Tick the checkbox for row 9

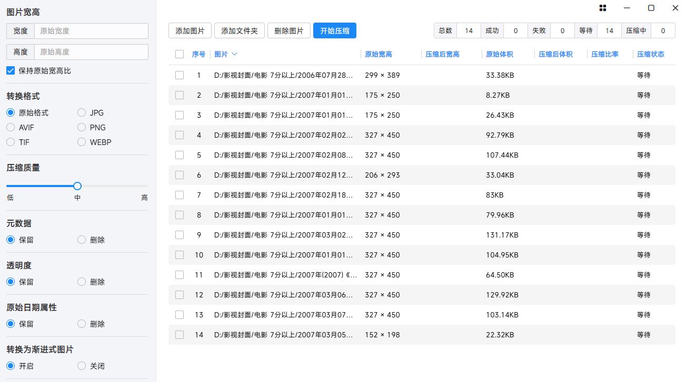[x=180, y=235]
